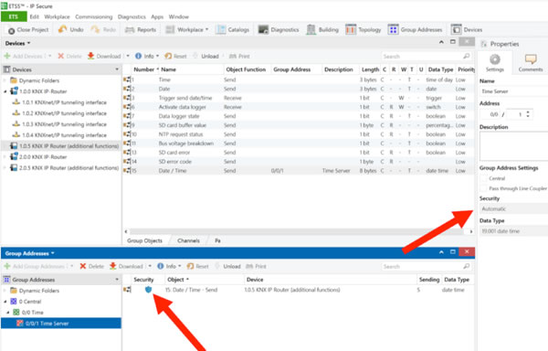Open the Devices panel toolbar icon
This screenshot has width=548, height=351.
click(x=456, y=30)
